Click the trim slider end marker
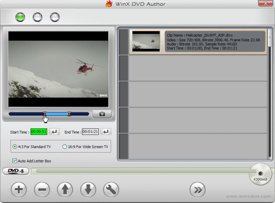The width and height of the screenshot is (275, 203). tap(69, 114)
